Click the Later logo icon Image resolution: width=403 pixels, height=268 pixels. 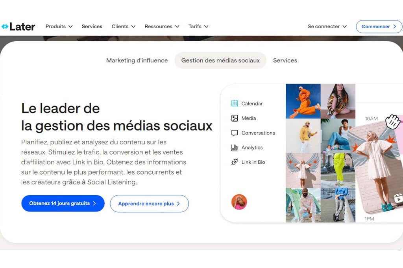pyautogui.click(x=5, y=27)
